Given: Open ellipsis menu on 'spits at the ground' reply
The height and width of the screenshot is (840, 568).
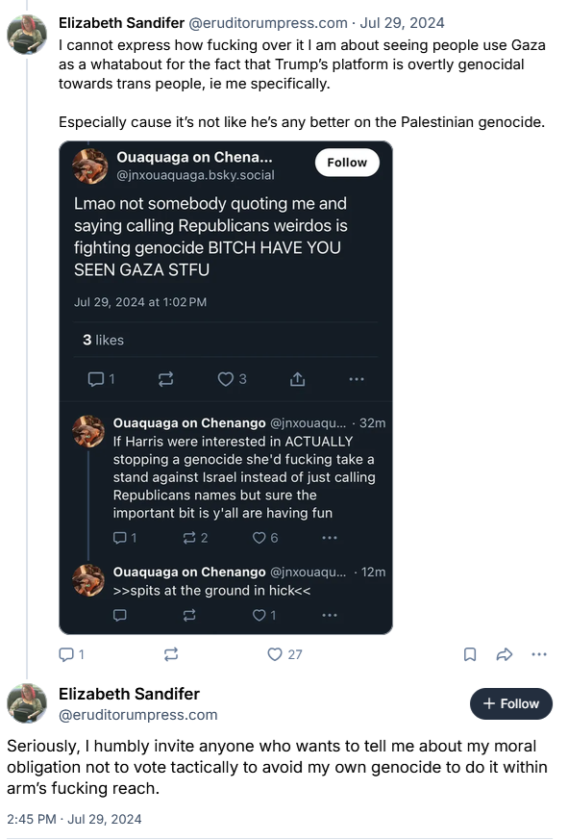Looking at the screenshot, I should click(x=330, y=616).
